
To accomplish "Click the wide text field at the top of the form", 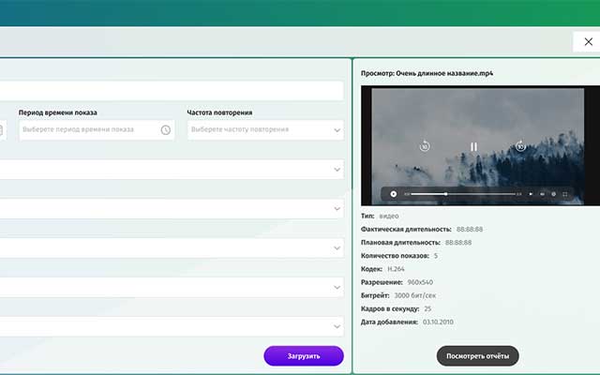I will tap(169, 90).
